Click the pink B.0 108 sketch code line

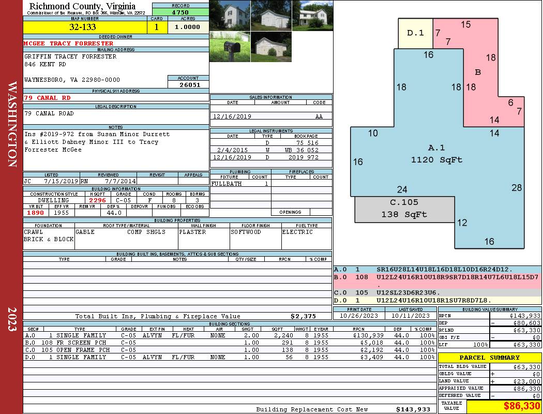coord(438,281)
